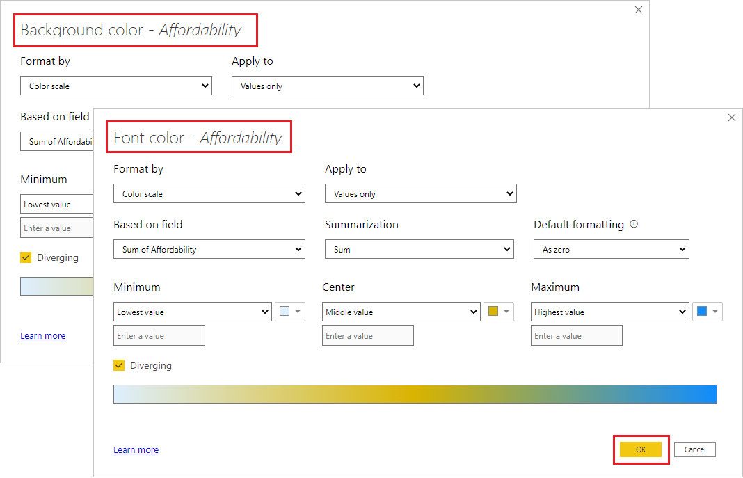The image size is (743, 478).
Task: Open Minimum Lowest value dropdown in Background color dialog
Action: (57, 204)
